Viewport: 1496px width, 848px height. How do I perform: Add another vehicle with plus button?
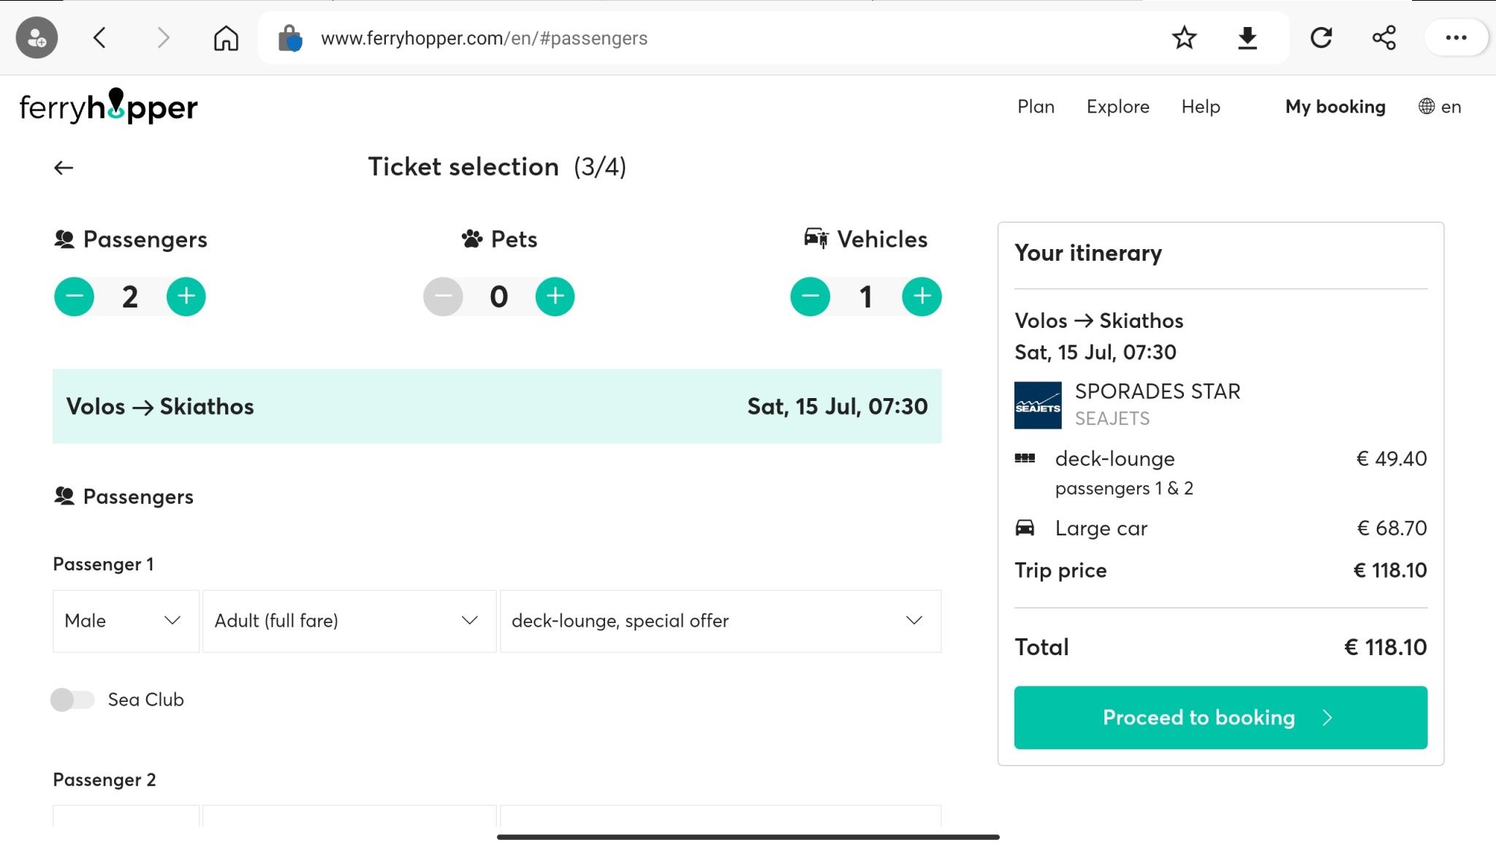[x=921, y=297]
